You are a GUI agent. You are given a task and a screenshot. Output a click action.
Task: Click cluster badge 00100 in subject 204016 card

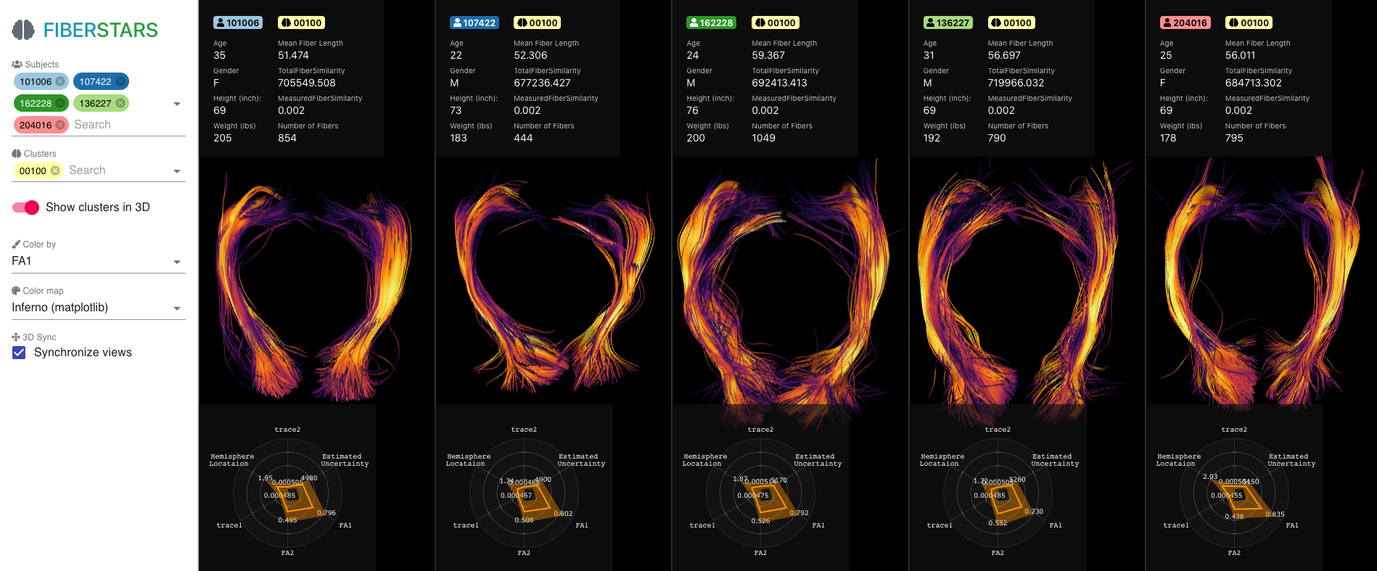point(1249,22)
